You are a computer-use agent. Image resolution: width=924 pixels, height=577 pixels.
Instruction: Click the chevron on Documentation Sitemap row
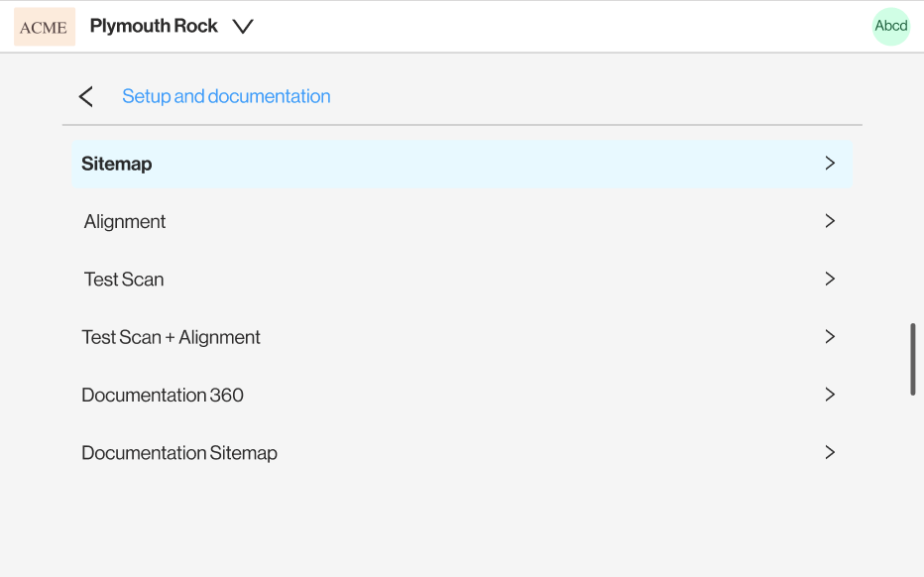click(x=830, y=452)
